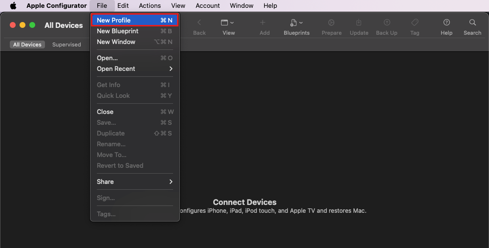
Task: Click the Add plus icon
Action: (x=264, y=23)
